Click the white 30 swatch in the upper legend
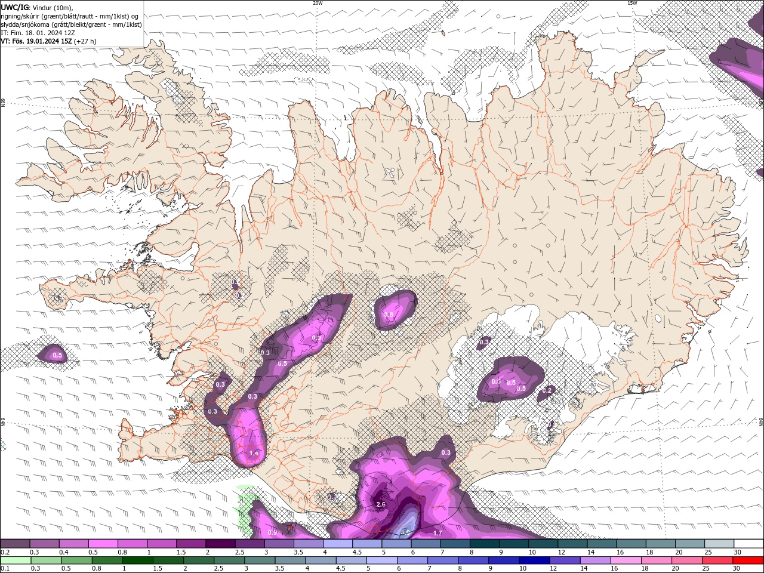This screenshot has height=573, width=764. click(749, 544)
